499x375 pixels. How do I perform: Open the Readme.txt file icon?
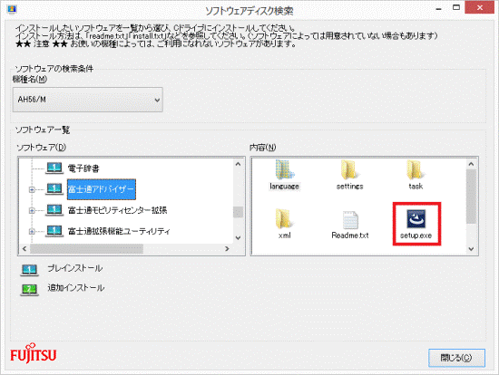pyautogui.click(x=350, y=220)
